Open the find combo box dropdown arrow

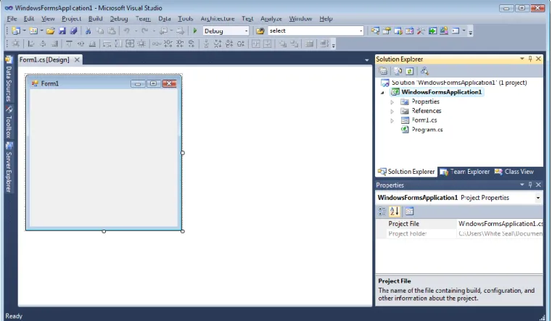(361, 31)
